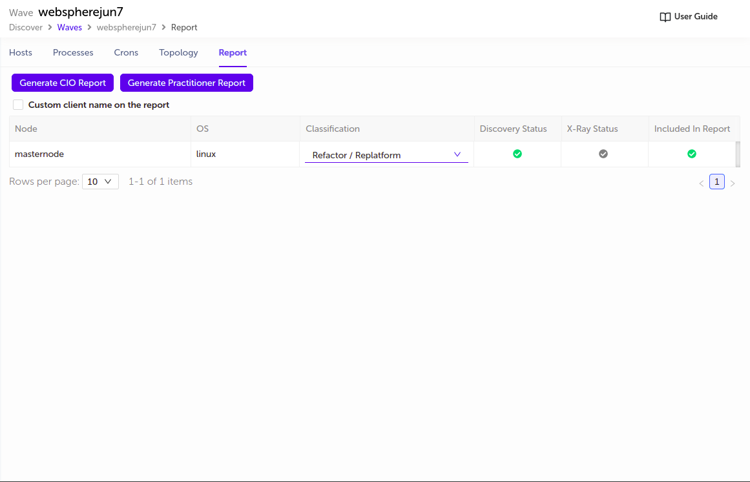Screen dimensions: 750x482
Task: Select the Report tab
Action: [233, 52]
